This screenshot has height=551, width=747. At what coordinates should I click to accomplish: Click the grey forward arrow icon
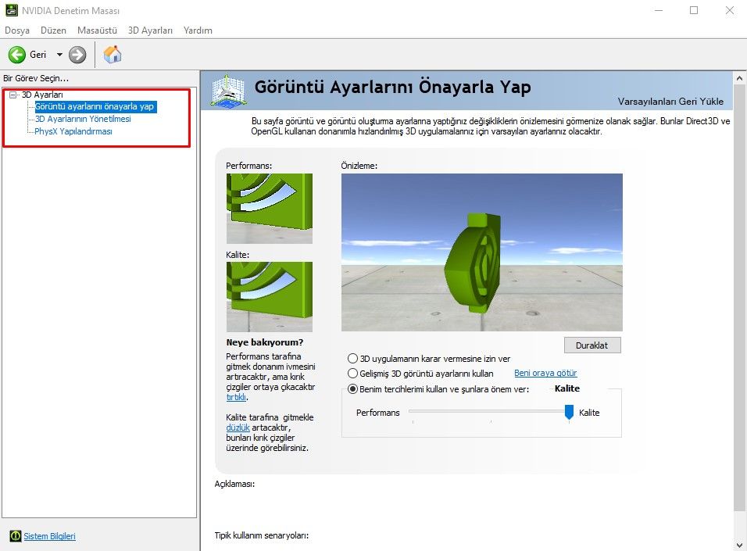[77, 55]
